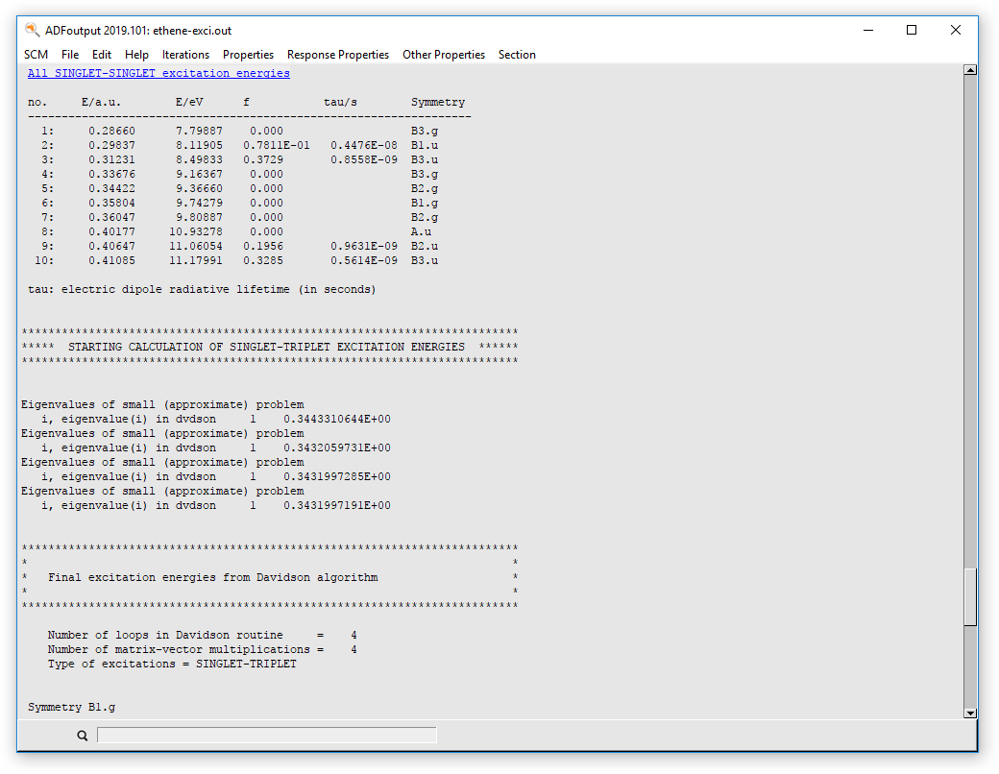
Task: Select tau value 0.9631E-09
Action: 364,247
